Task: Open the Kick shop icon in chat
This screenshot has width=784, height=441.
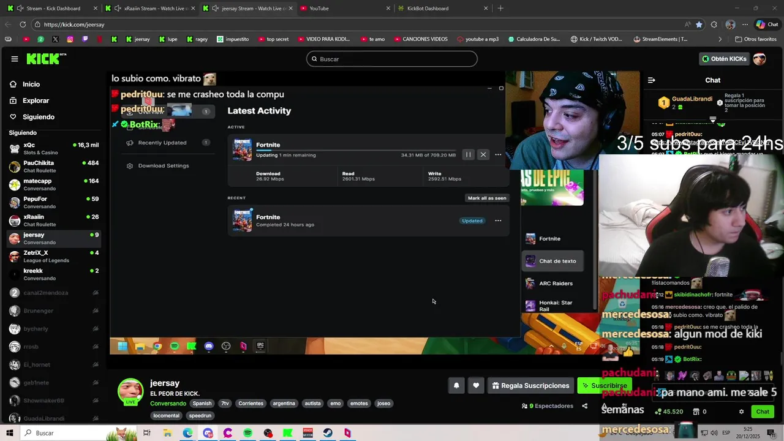Action: pyautogui.click(x=696, y=412)
